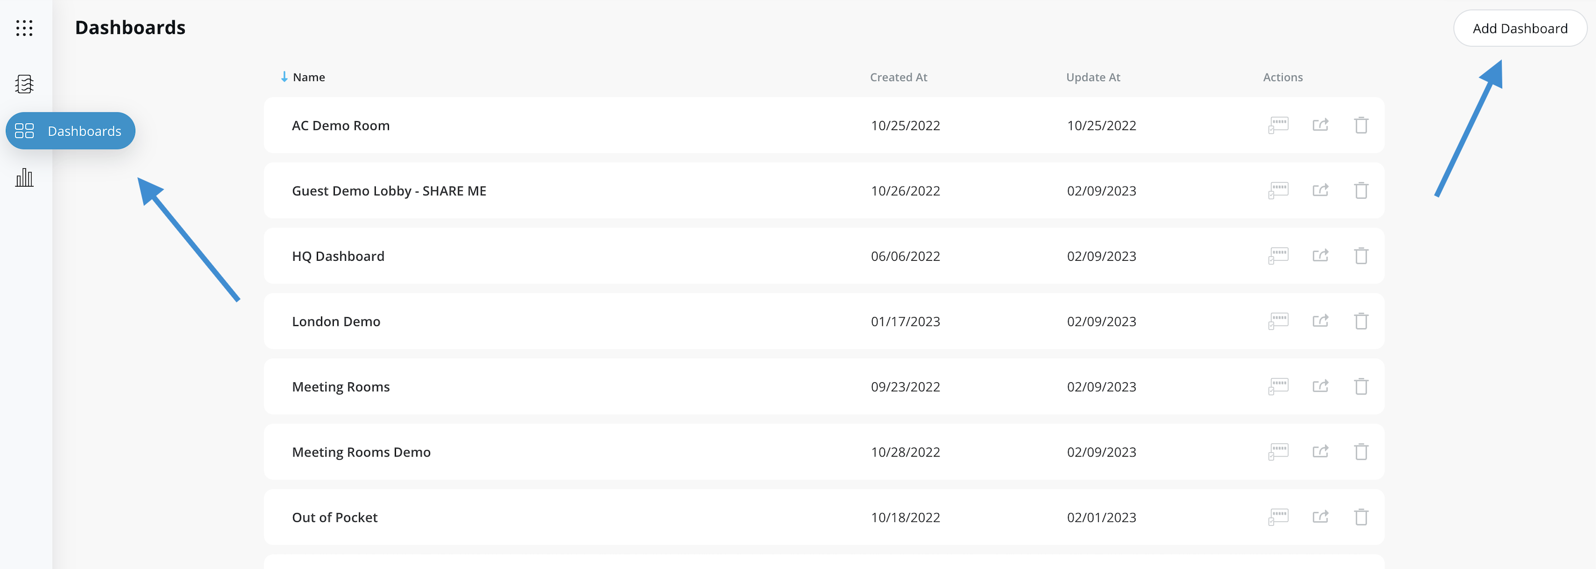Share the Guest Demo Lobby dashboard

(1320, 191)
